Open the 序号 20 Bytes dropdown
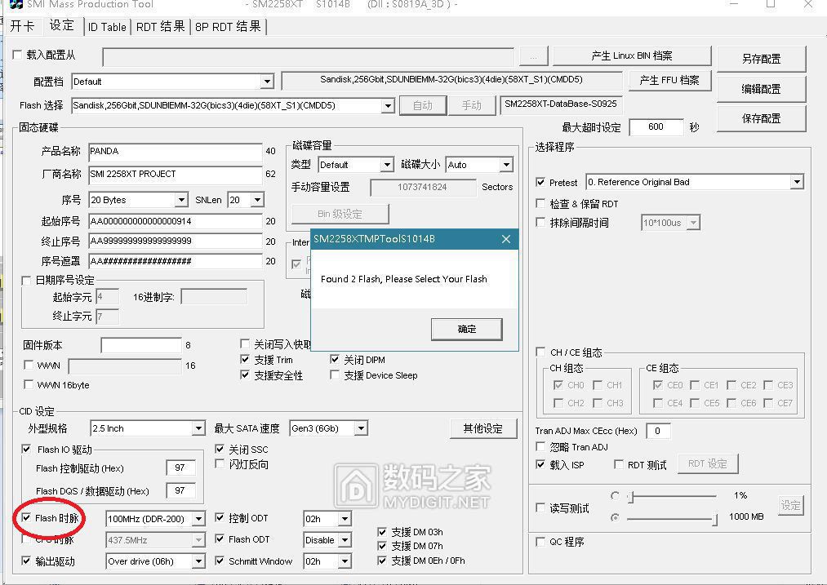827x585 pixels. (181, 200)
